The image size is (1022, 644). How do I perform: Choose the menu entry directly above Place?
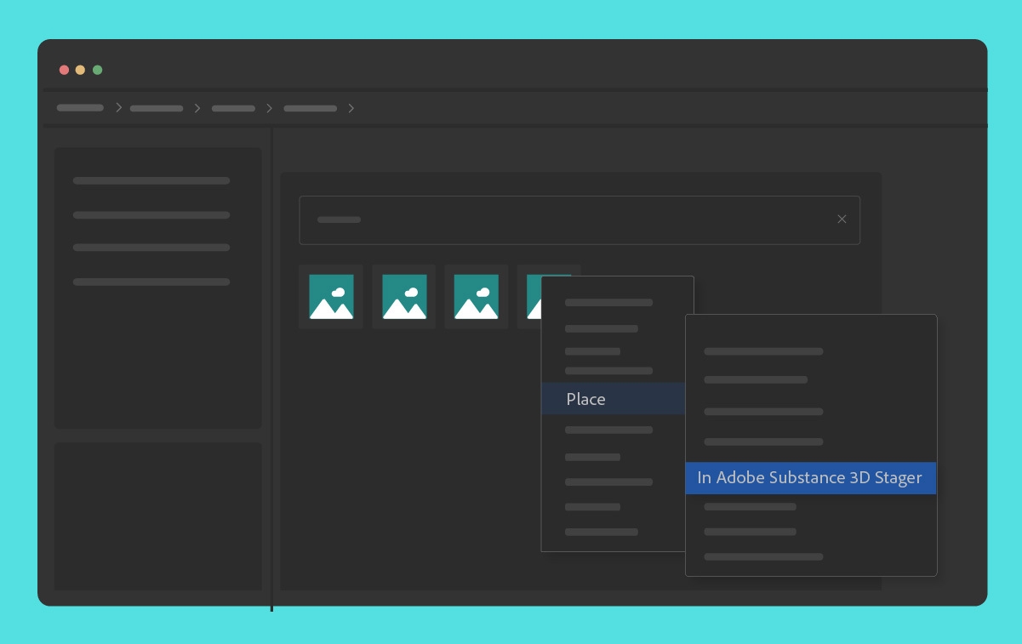coord(608,371)
